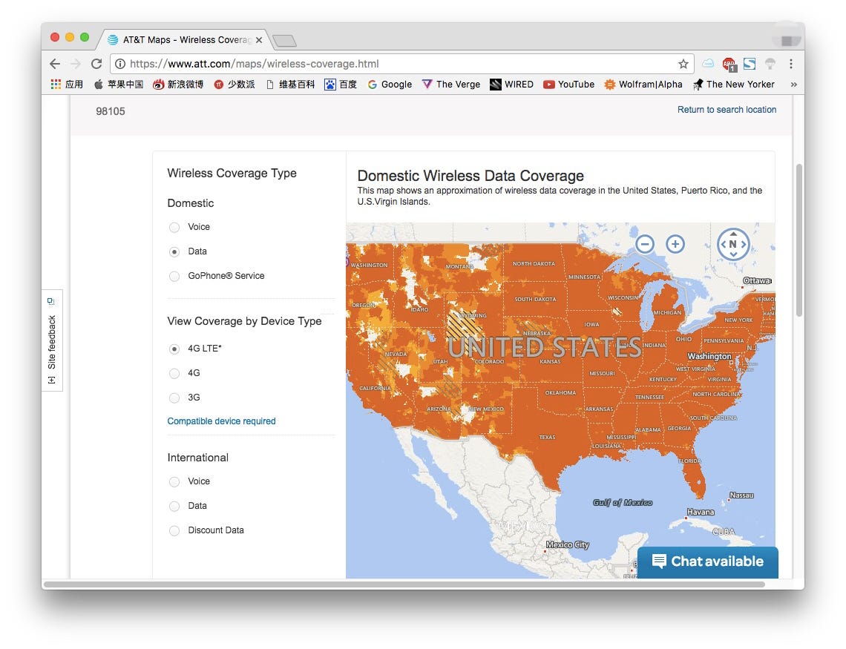The height and width of the screenshot is (649, 846).
Task: Pan map south using compass down arrow
Action: [733, 254]
